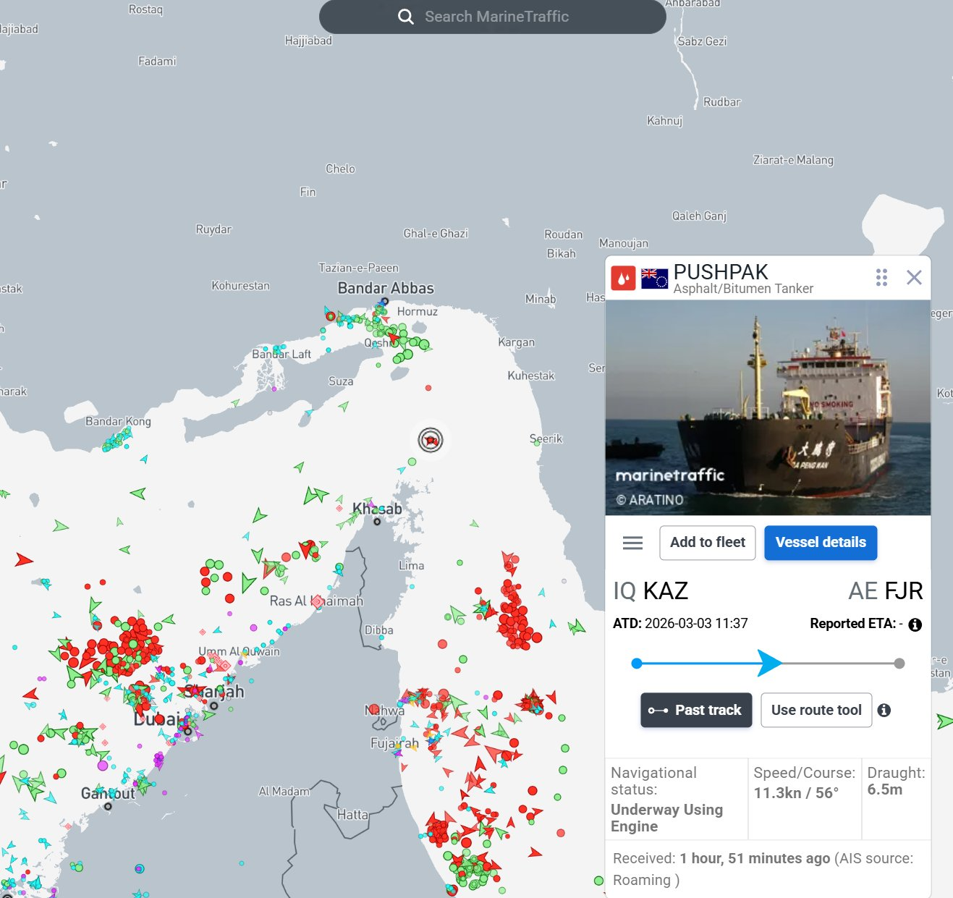Open the hamburger menu in vessel popup
953x898 pixels.
(x=632, y=543)
